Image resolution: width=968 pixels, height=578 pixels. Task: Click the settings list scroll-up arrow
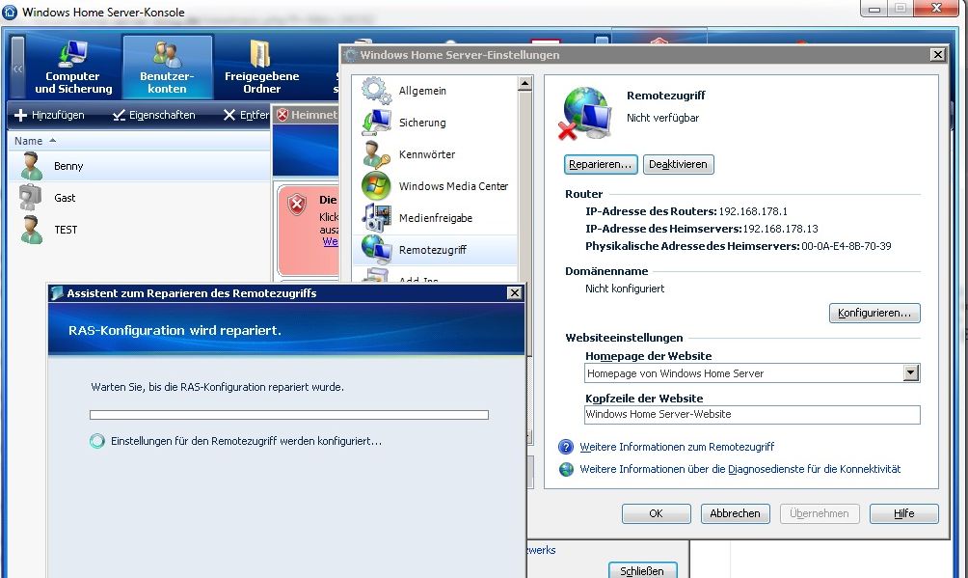click(x=524, y=83)
